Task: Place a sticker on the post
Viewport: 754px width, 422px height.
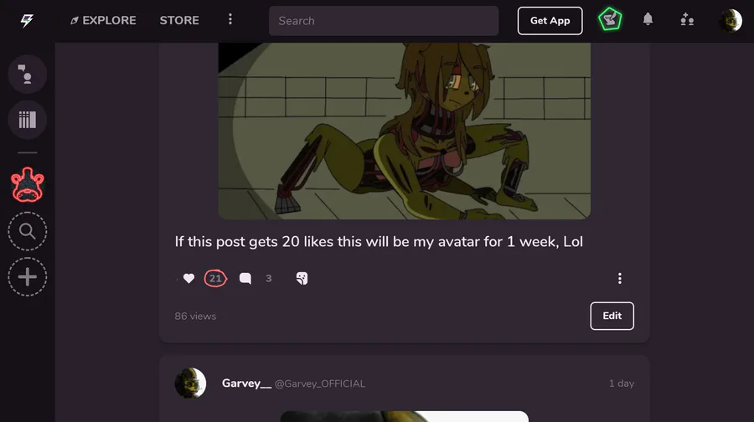Action: [302, 278]
